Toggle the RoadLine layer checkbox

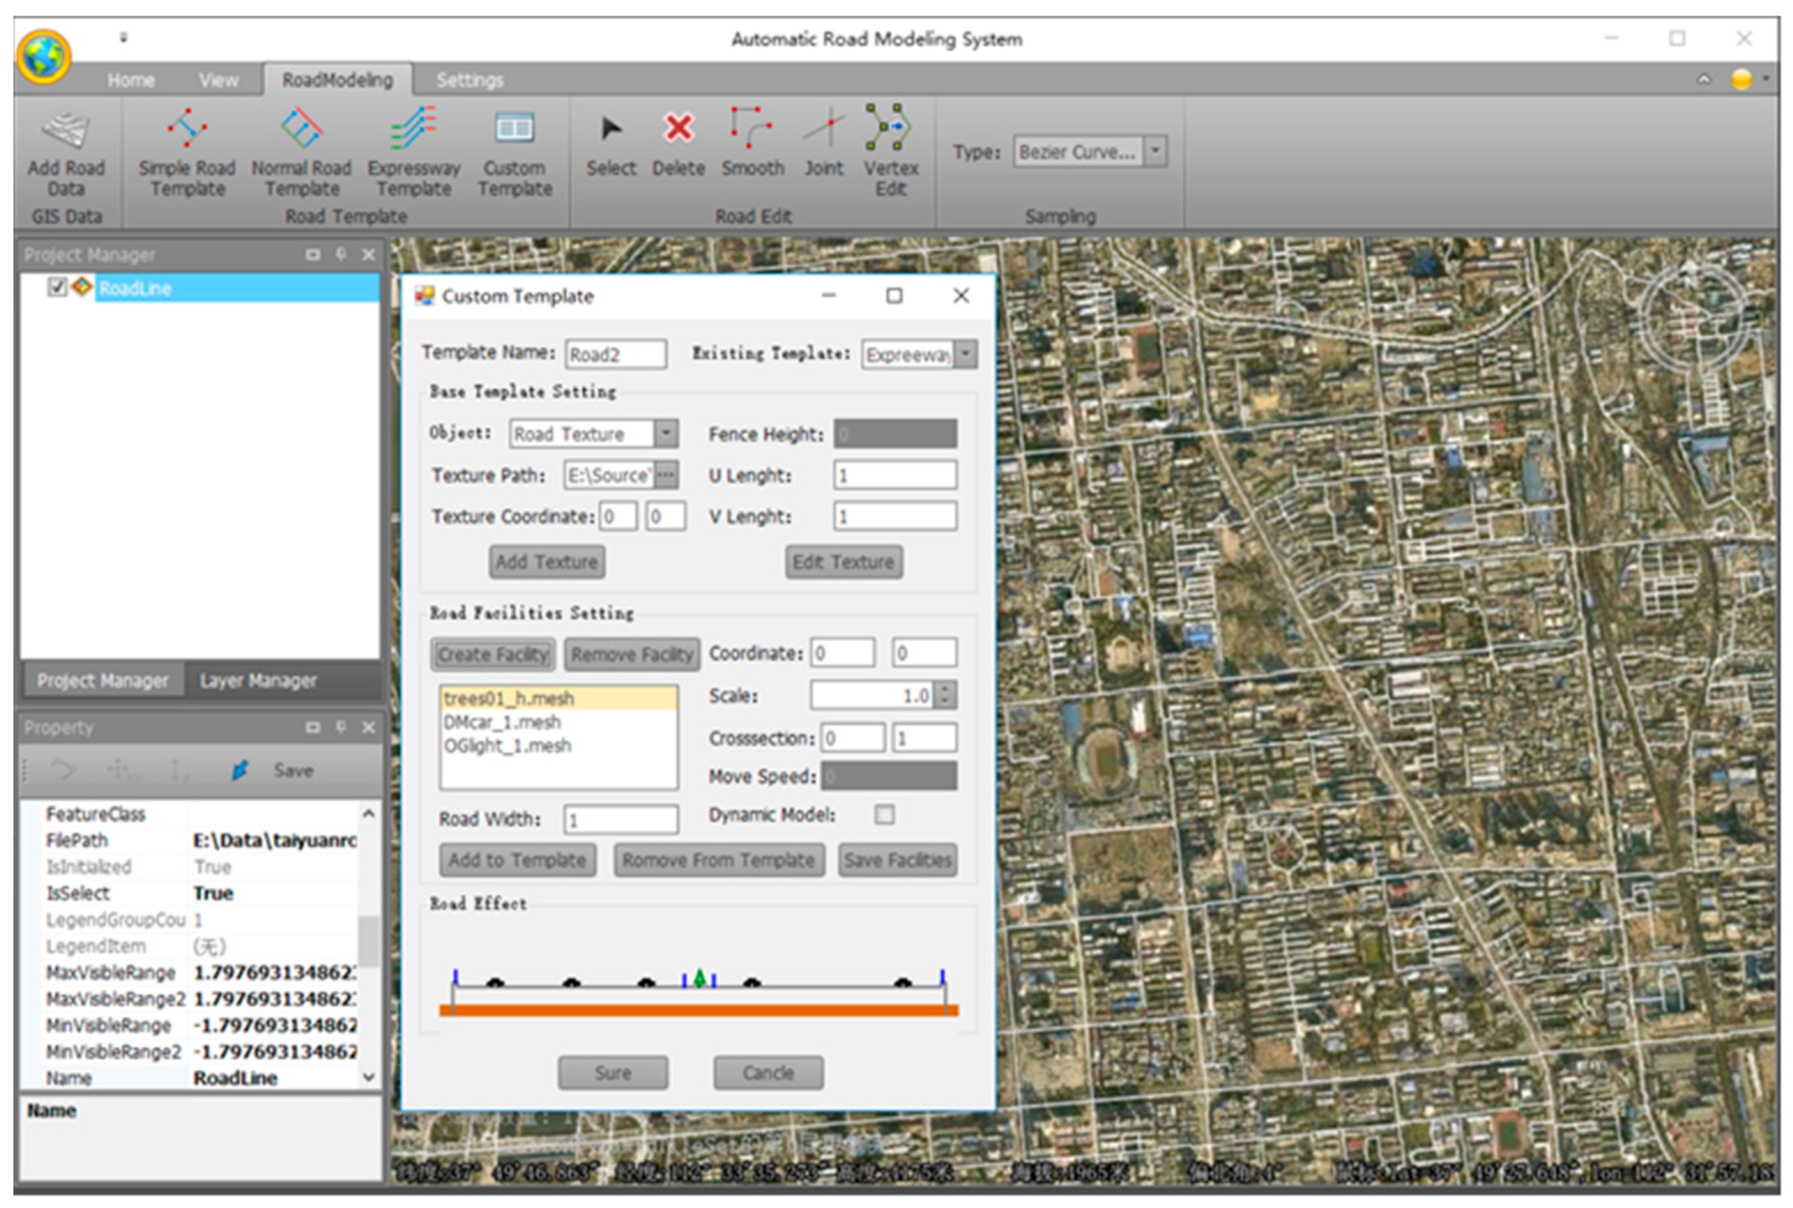(56, 287)
